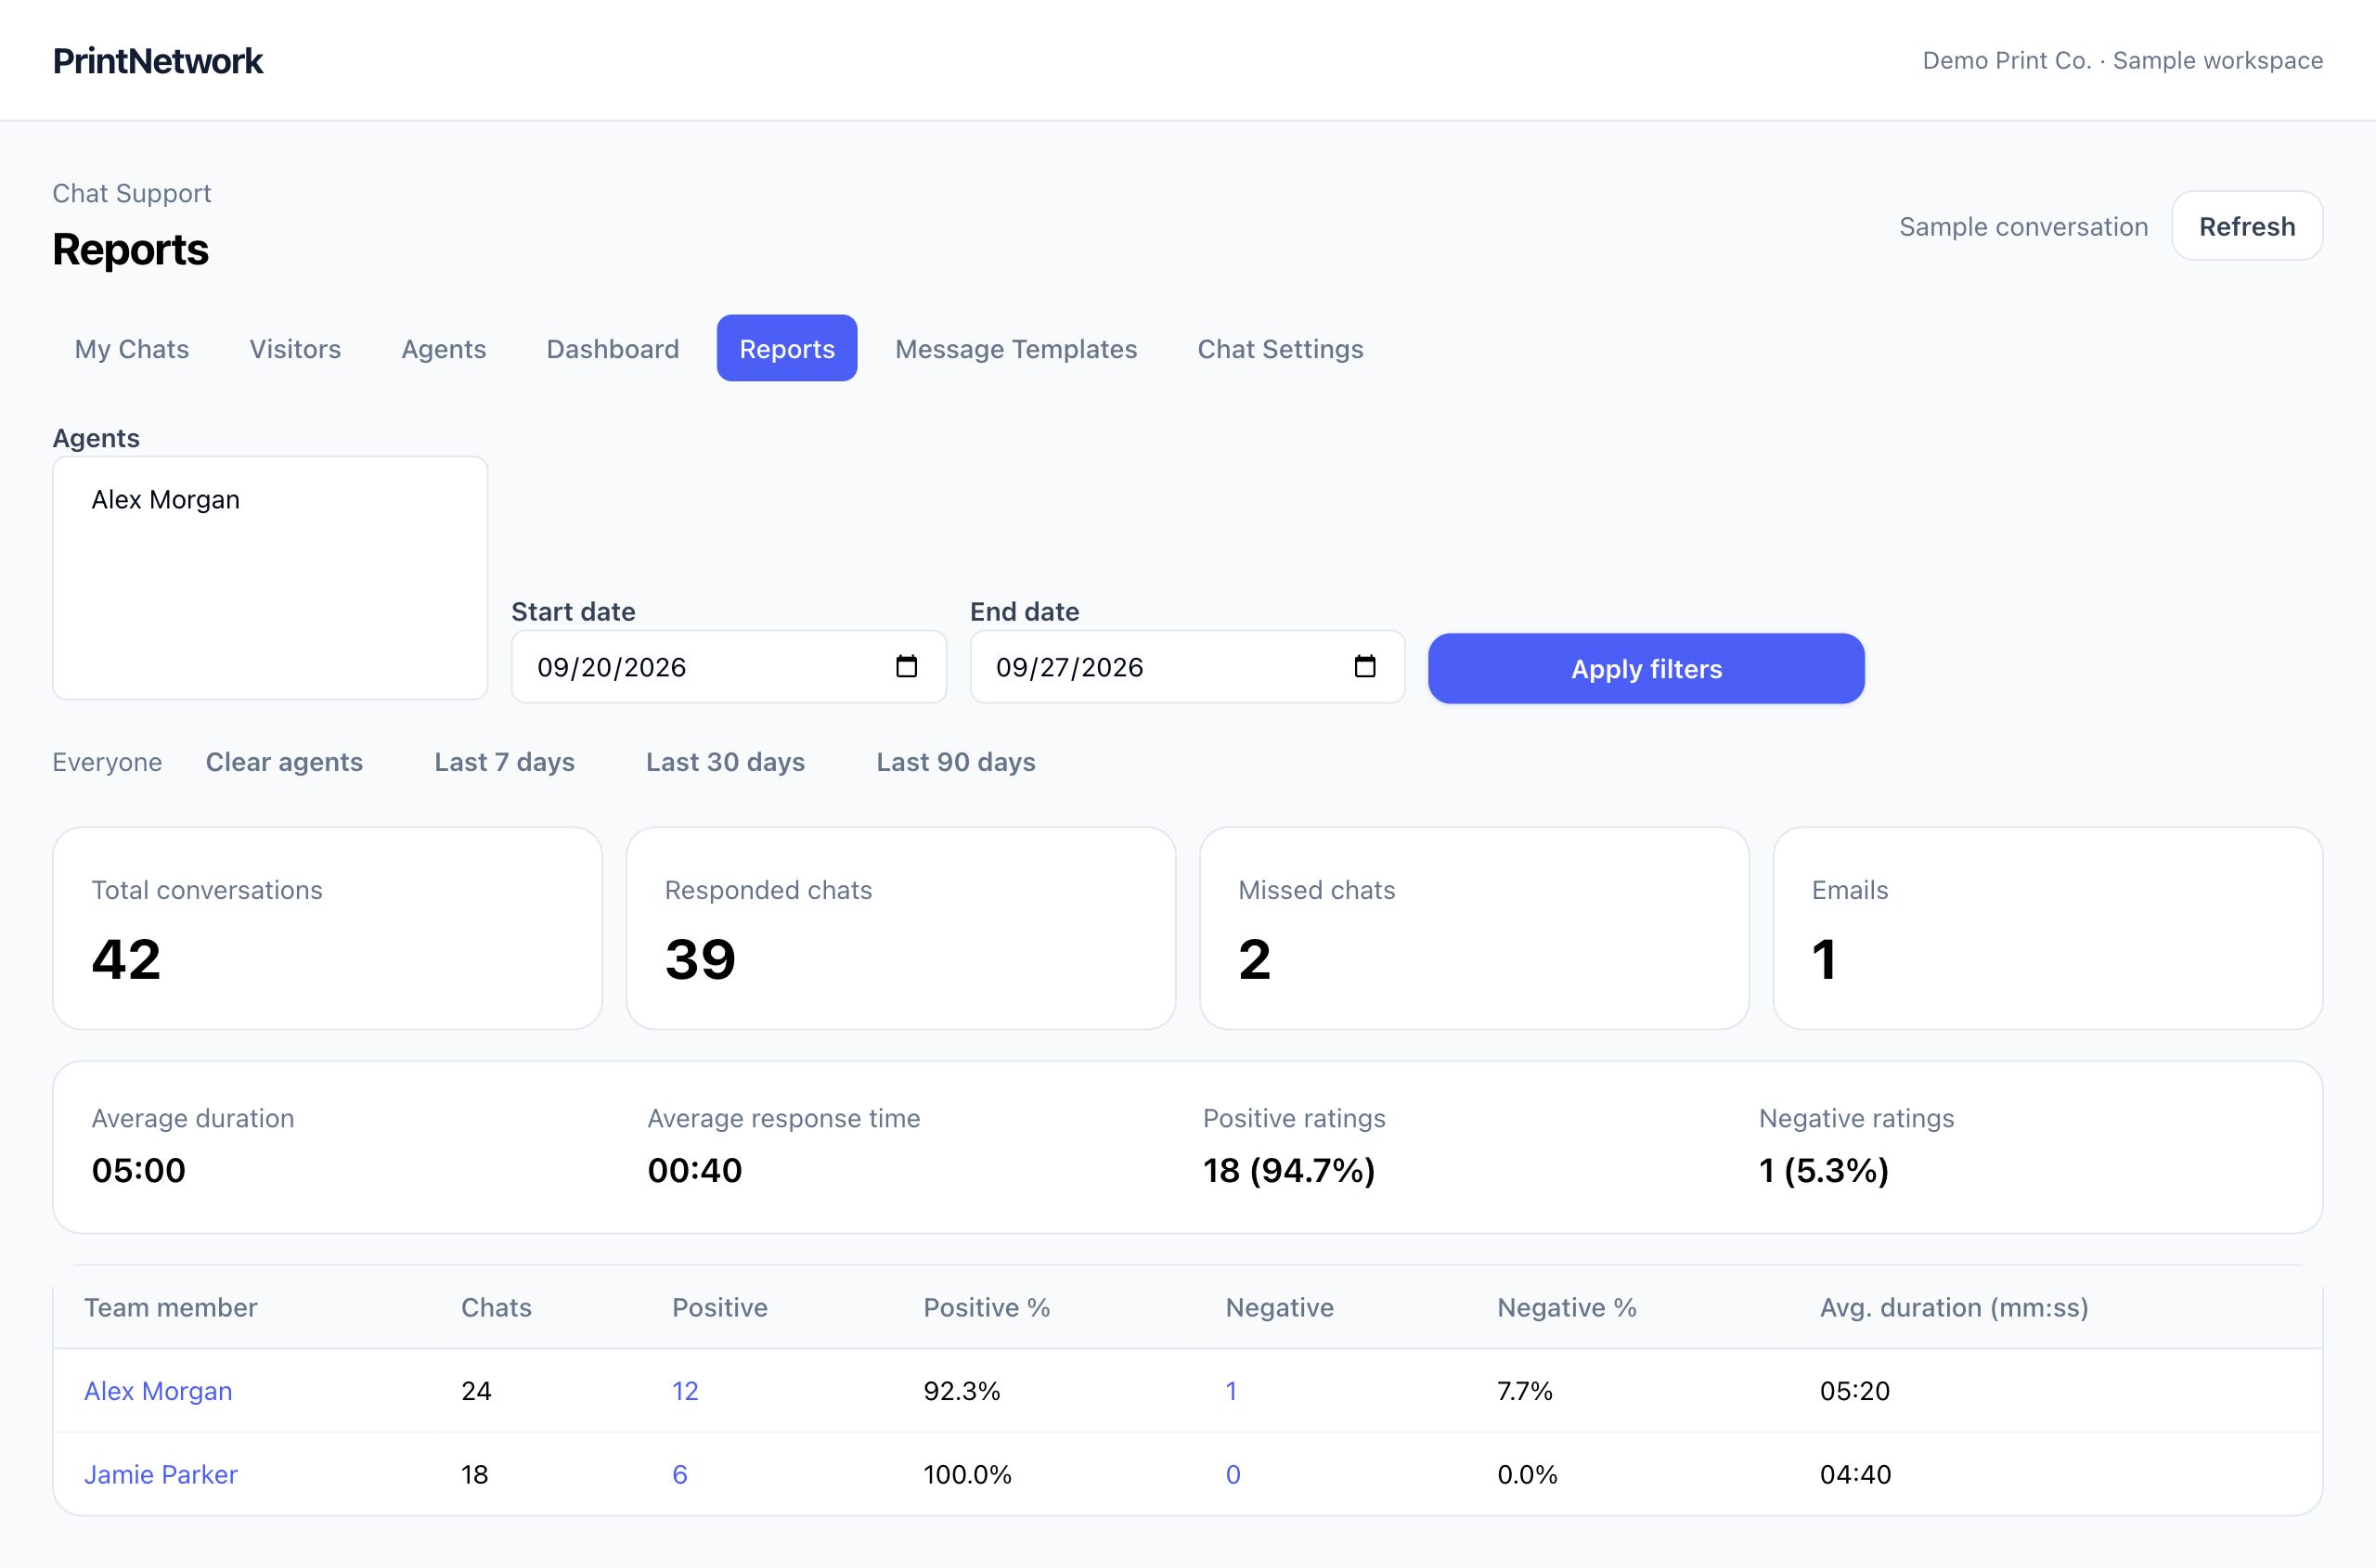Click the Negative % column header
Image resolution: width=2376 pixels, height=1568 pixels.
click(x=1567, y=1307)
